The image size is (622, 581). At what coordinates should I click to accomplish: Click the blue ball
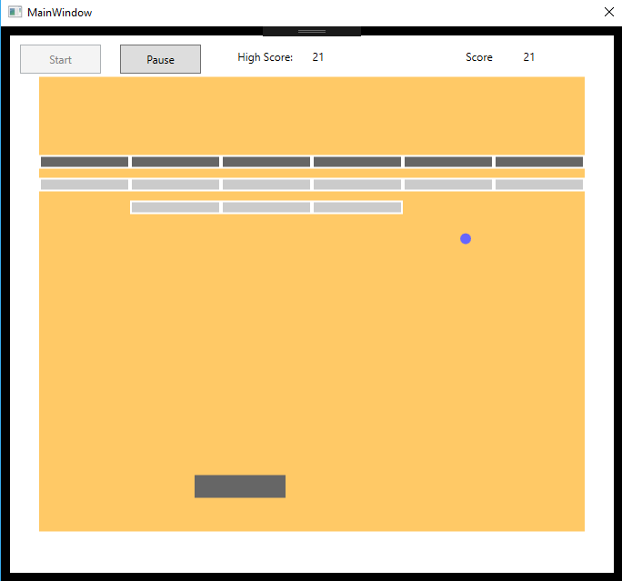(x=466, y=239)
